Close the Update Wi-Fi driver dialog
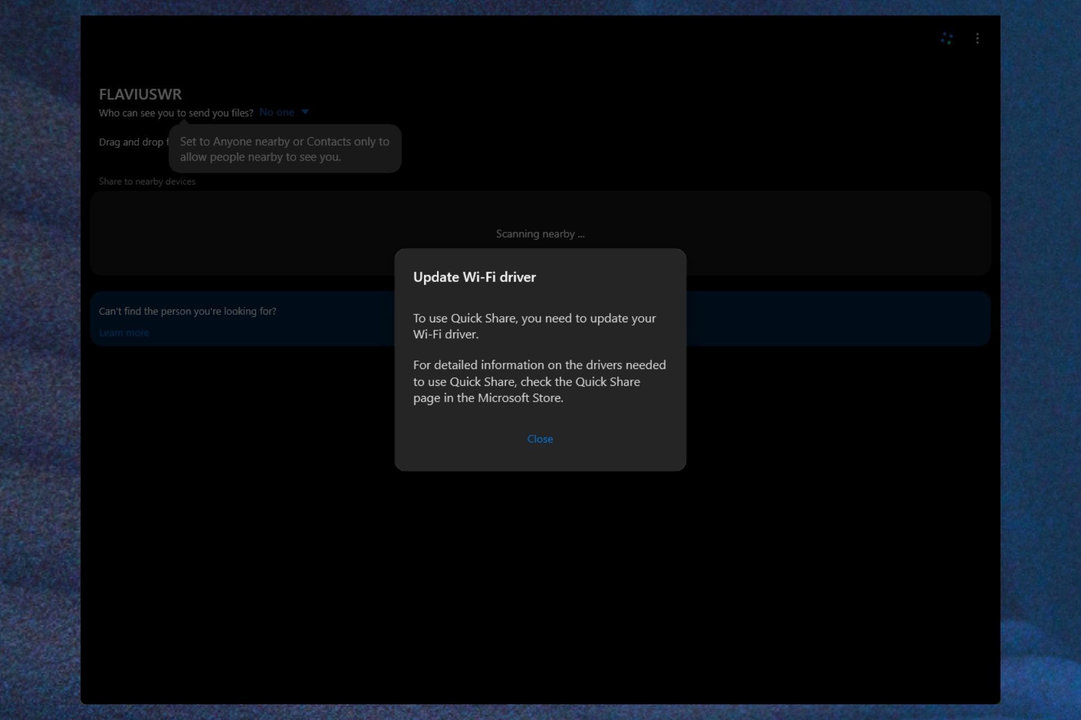 [540, 439]
